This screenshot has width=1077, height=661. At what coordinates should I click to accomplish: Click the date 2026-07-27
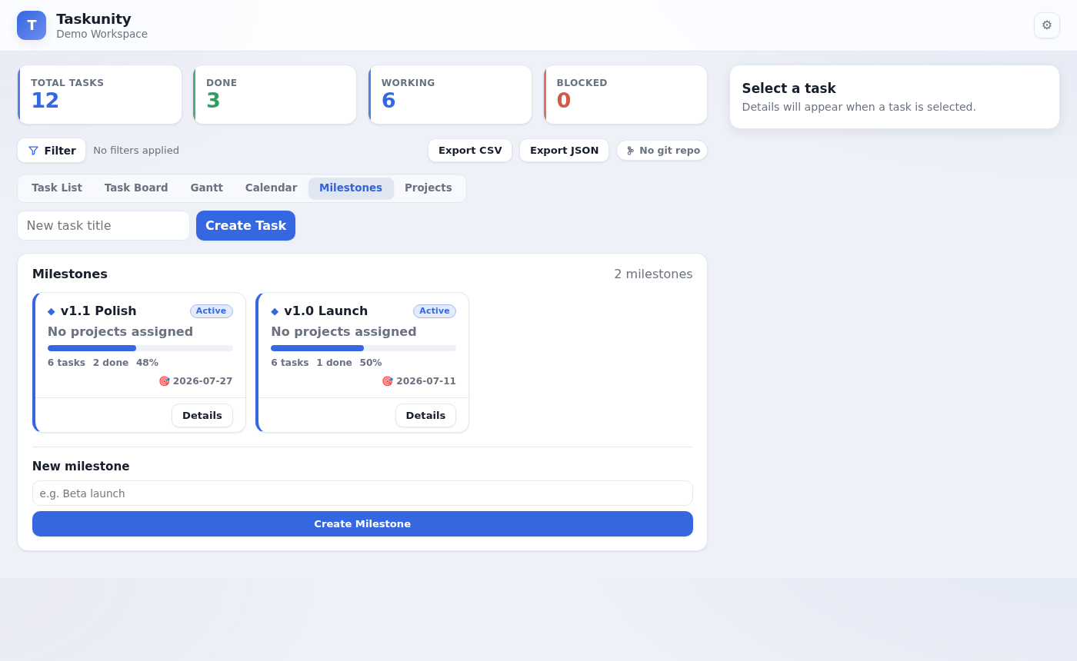click(202, 381)
